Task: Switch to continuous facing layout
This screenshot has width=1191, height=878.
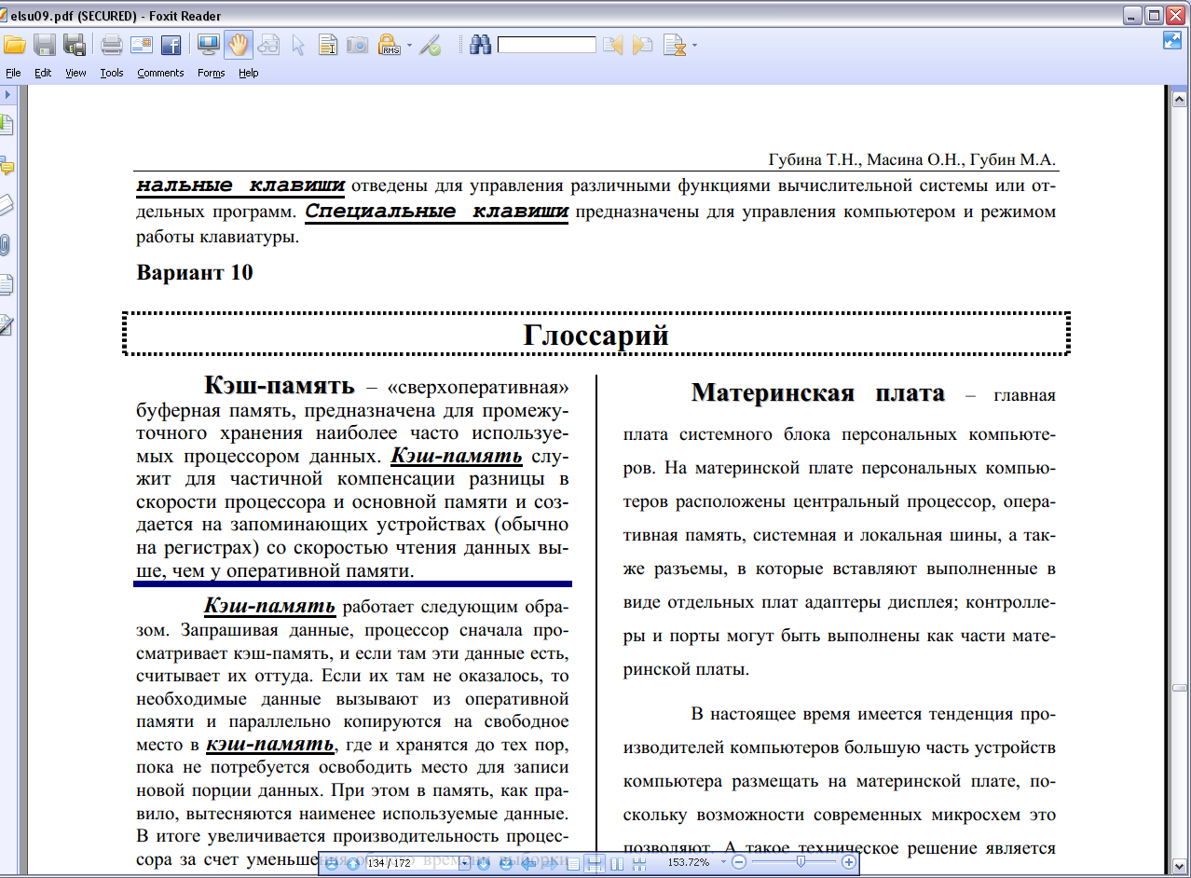Action: point(639,863)
